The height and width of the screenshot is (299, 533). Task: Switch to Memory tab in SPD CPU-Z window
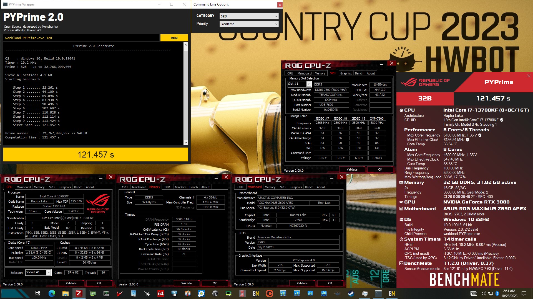[320, 73]
